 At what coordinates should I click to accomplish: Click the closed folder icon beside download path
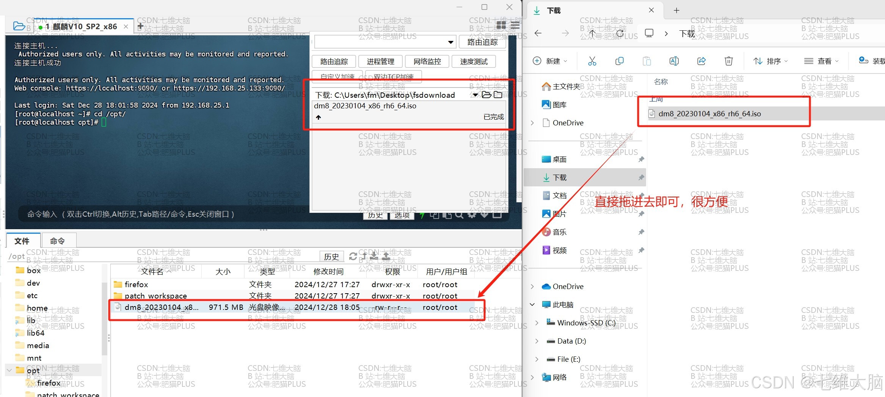coord(498,95)
